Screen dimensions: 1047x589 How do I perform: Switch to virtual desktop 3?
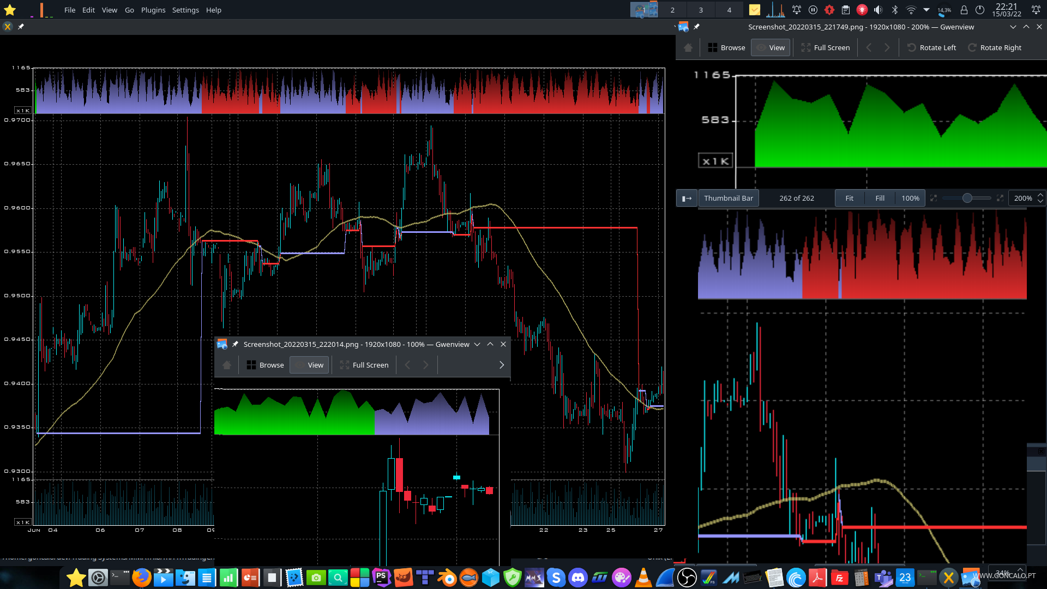pyautogui.click(x=701, y=10)
